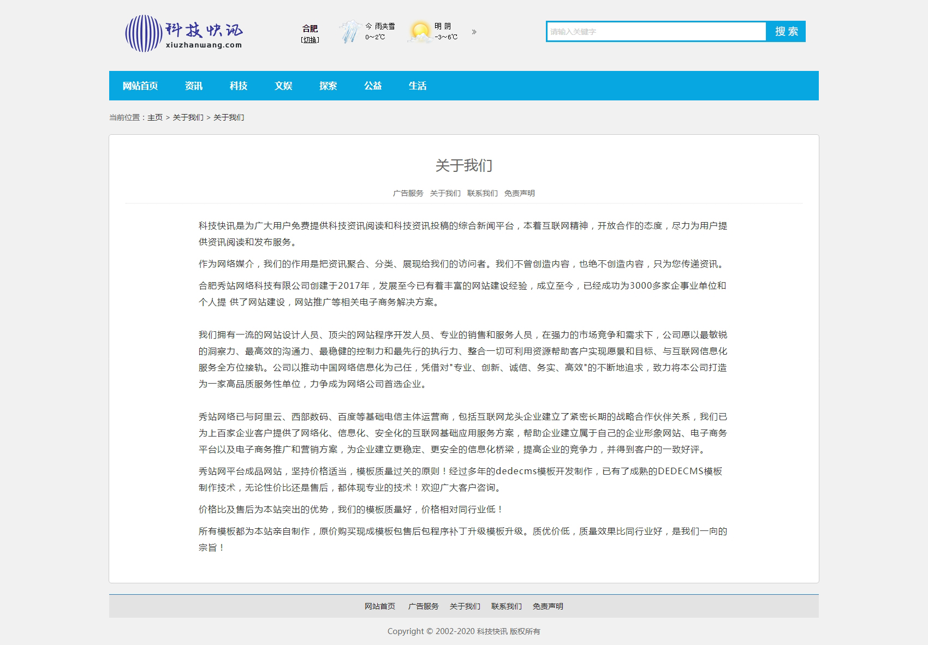Click the 当前位置 breadcrumb label
This screenshot has width=928, height=645.
point(127,117)
